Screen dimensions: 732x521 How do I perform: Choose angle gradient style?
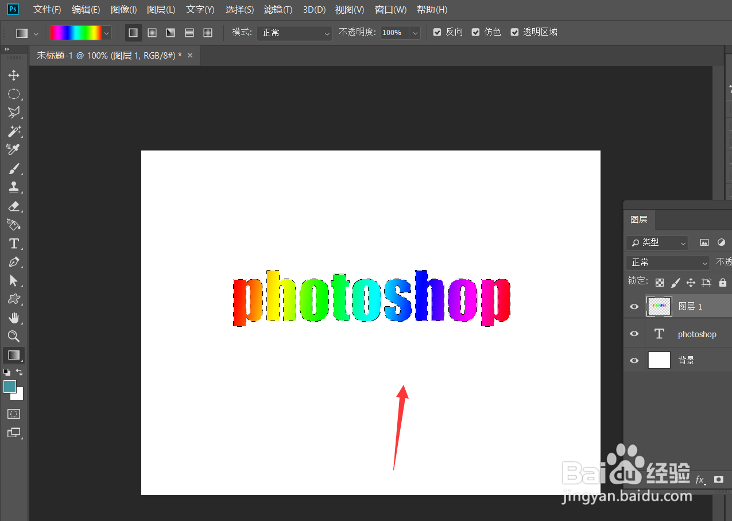pyautogui.click(x=171, y=33)
